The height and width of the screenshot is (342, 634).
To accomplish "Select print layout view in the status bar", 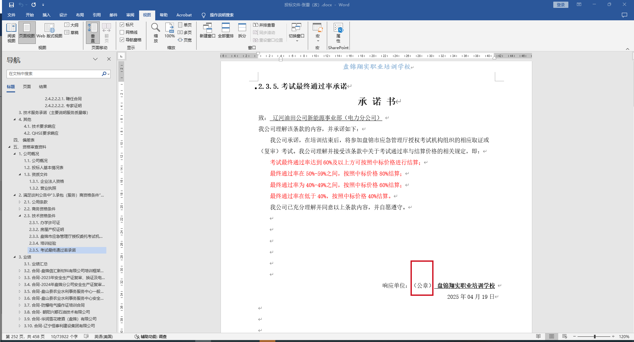I will click(x=551, y=336).
